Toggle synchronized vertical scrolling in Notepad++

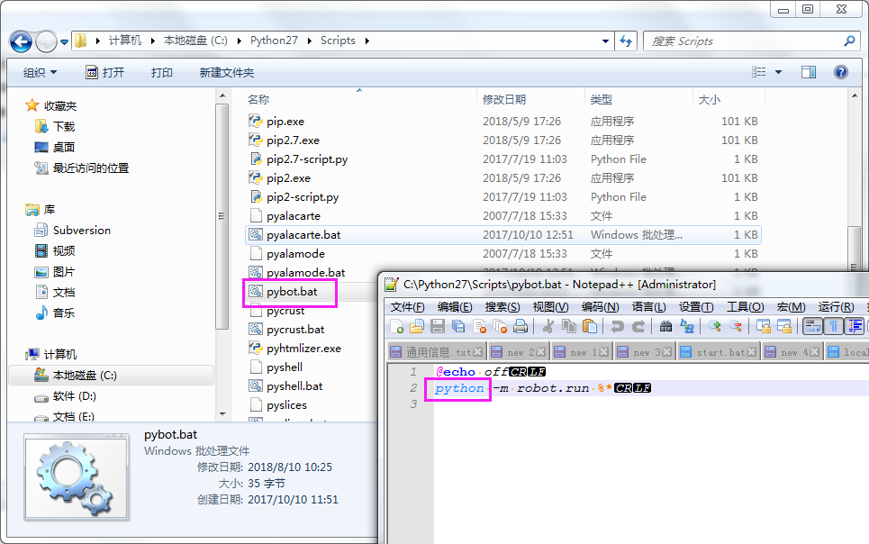[764, 328]
